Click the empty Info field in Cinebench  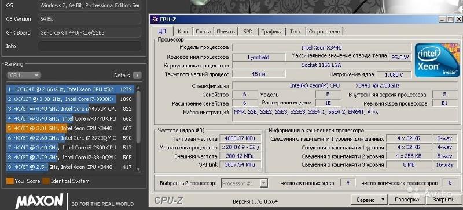pos(90,46)
